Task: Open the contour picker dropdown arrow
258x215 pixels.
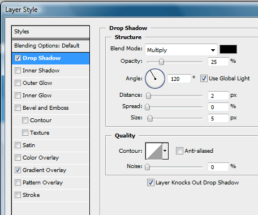Action: pyautogui.click(x=165, y=151)
